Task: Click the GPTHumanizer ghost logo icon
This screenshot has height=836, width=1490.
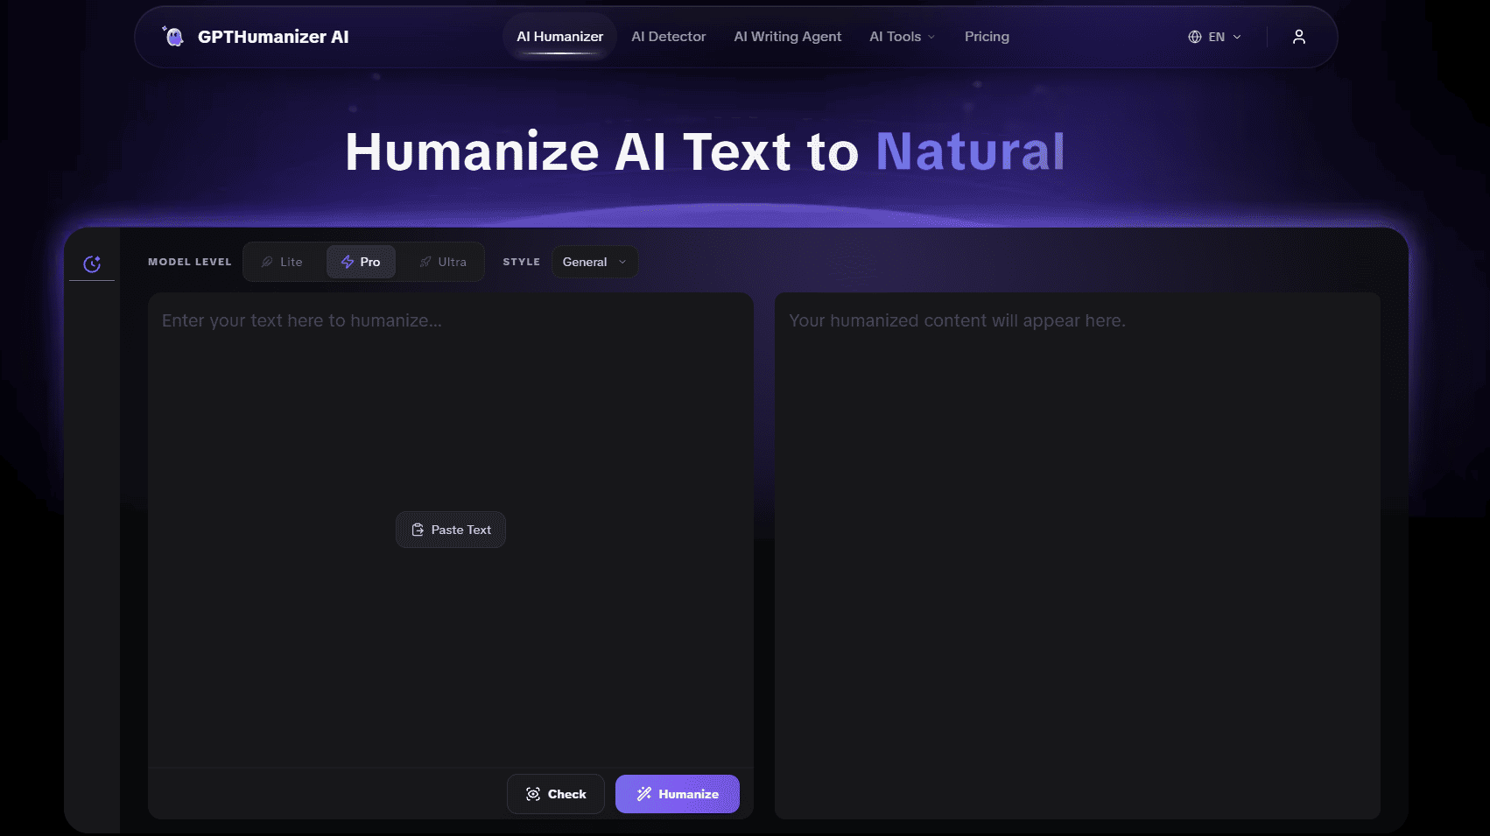Action: click(x=173, y=36)
